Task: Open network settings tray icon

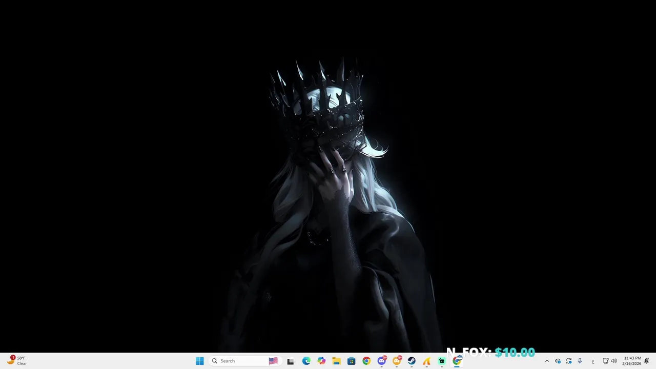Action: 605,361
